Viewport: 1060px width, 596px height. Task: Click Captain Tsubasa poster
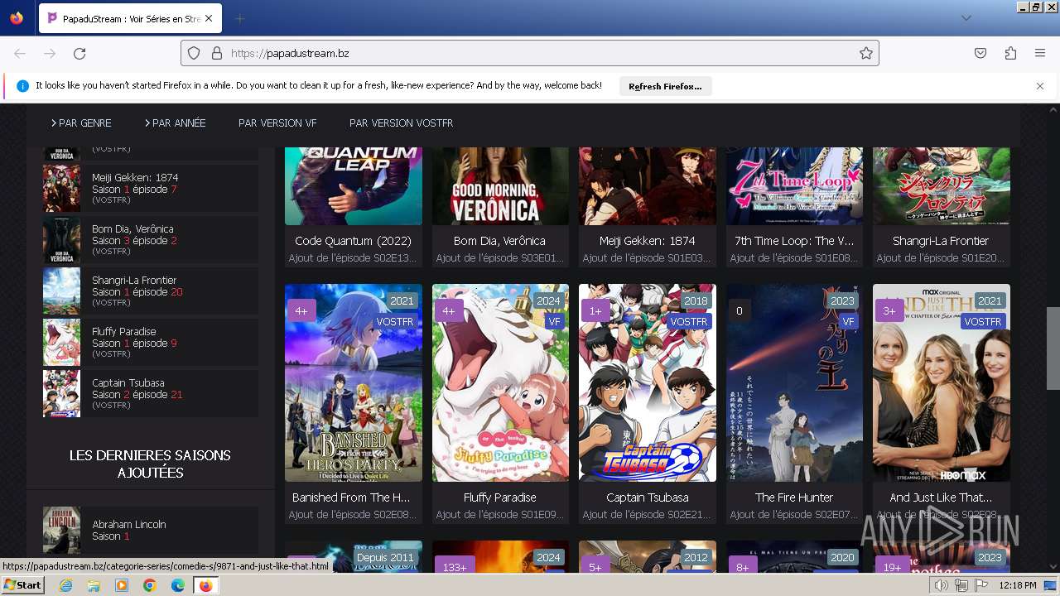[648, 382]
